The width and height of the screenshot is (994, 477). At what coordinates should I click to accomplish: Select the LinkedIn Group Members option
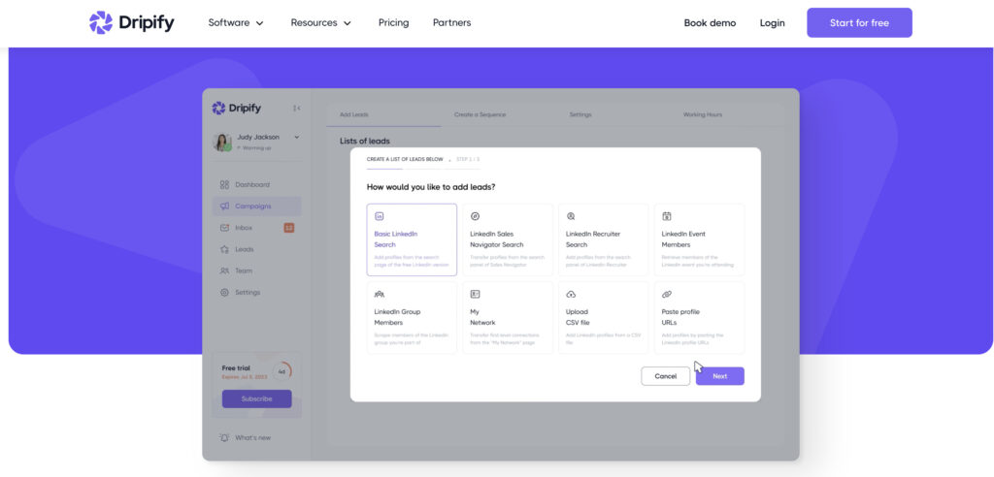pos(412,318)
